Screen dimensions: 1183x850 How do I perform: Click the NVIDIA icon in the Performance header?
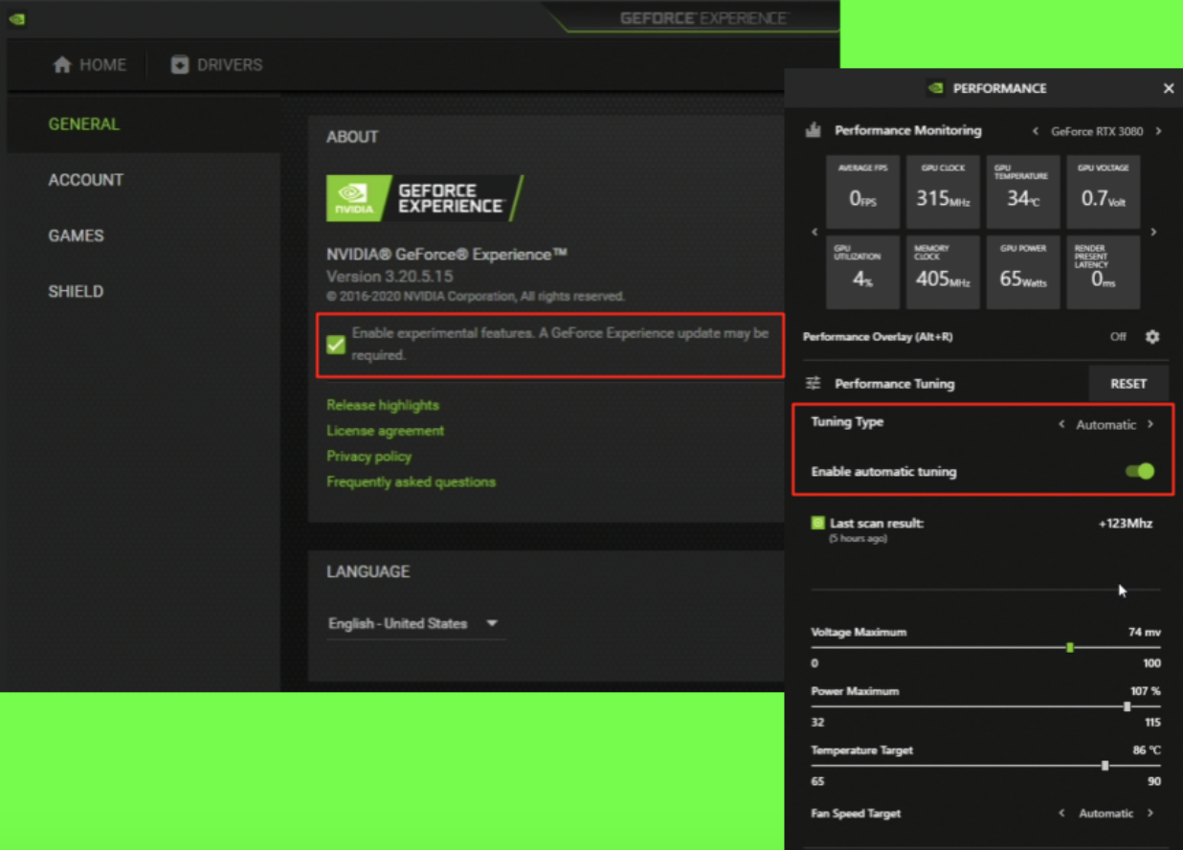pyautogui.click(x=935, y=88)
